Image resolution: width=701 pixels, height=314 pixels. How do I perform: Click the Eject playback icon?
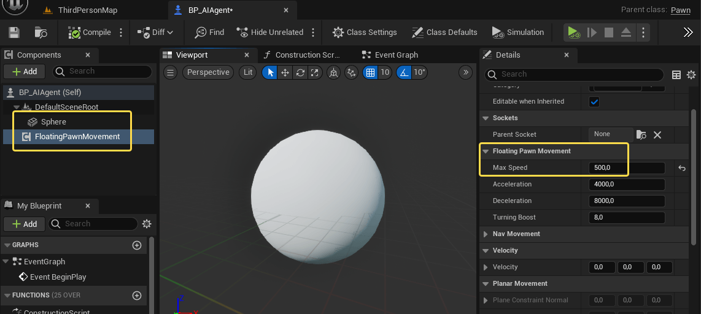pos(626,32)
